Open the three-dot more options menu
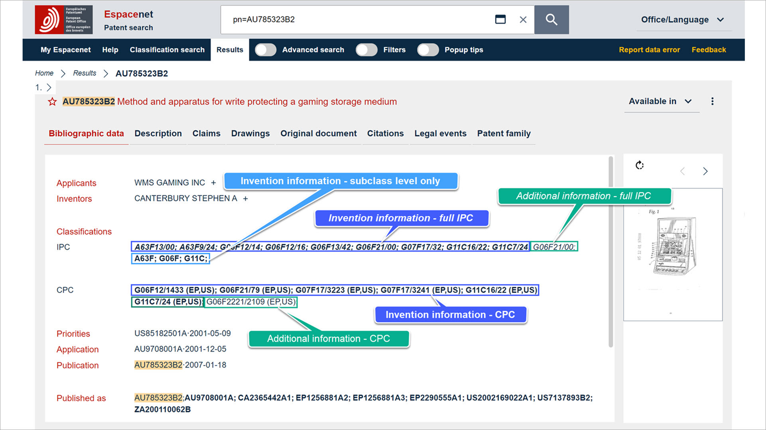This screenshot has width=766, height=430. [x=712, y=102]
